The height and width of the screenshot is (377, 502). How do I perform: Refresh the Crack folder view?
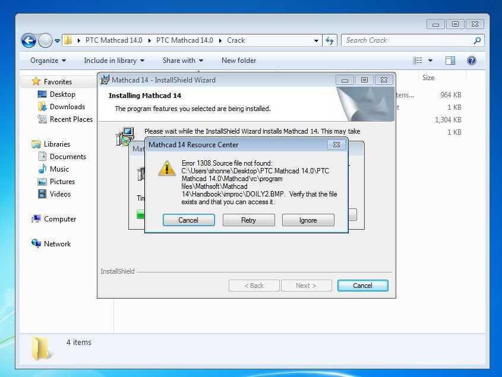click(330, 40)
